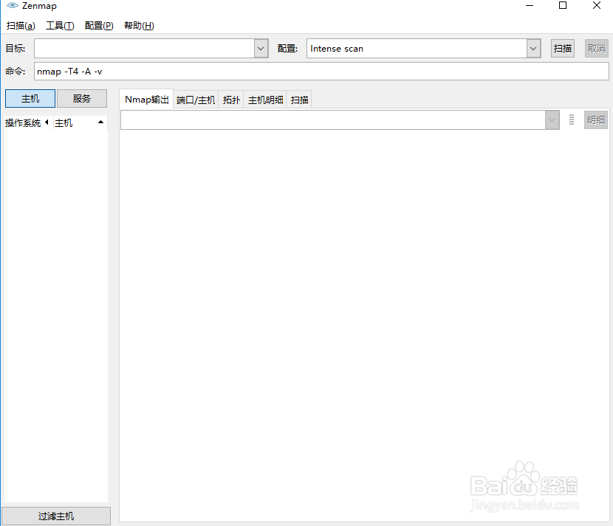Screen dimensions: 613x526
Task: Click the 扫描 scan button
Action: [563, 49]
